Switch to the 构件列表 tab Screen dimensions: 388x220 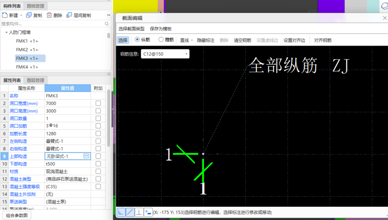click(12, 6)
